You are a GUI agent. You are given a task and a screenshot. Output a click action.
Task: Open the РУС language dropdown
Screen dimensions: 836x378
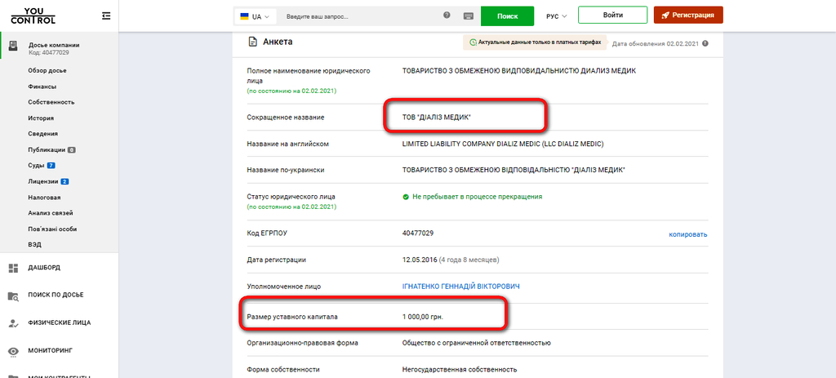pyautogui.click(x=556, y=16)
